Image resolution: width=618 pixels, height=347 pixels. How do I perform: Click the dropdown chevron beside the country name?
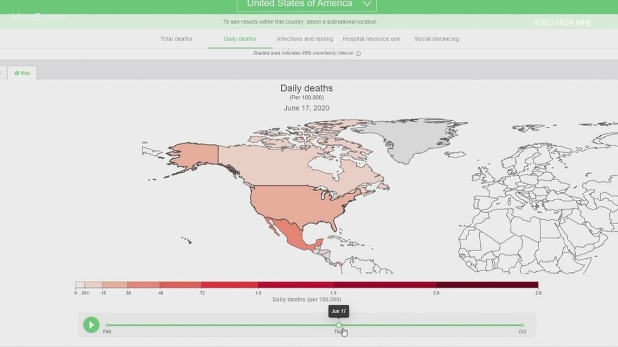tap(366, 4)
